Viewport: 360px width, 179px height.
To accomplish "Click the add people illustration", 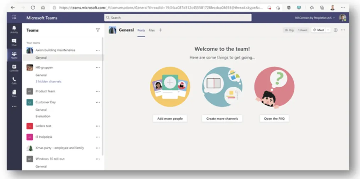I will point(170,87).
